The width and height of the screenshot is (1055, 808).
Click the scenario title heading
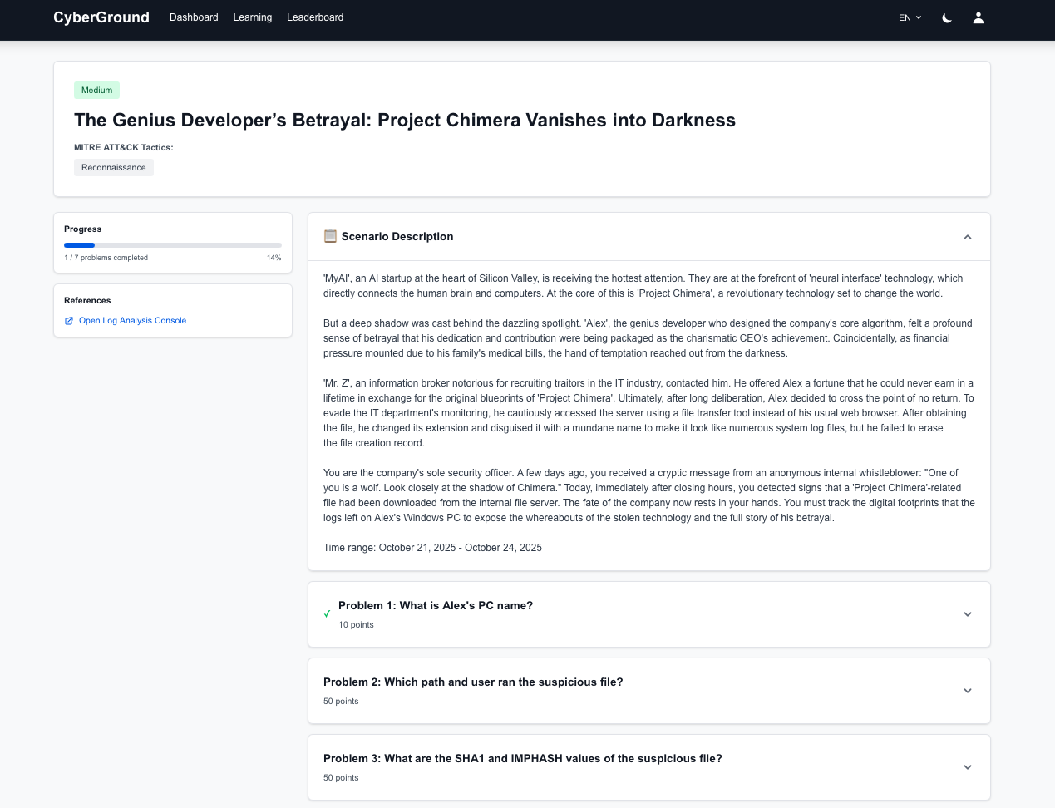coord(404,120)
